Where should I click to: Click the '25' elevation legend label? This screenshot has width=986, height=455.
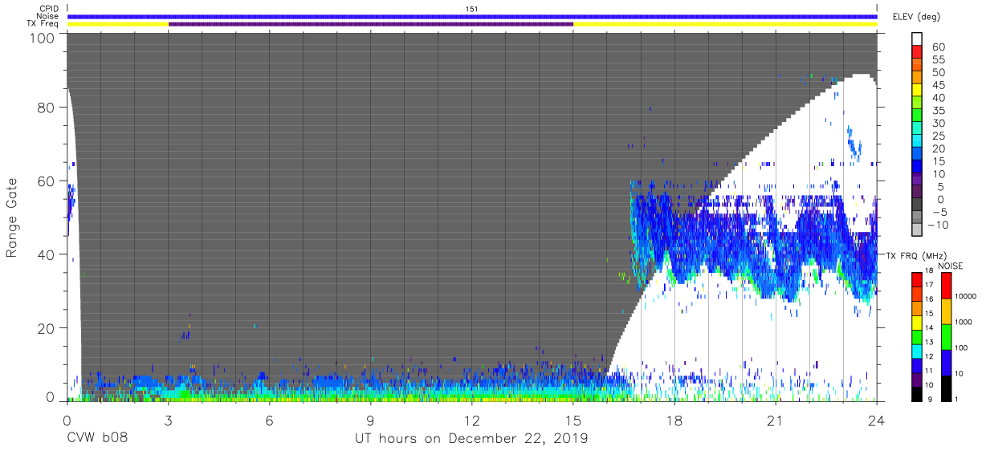coord(937,136)
